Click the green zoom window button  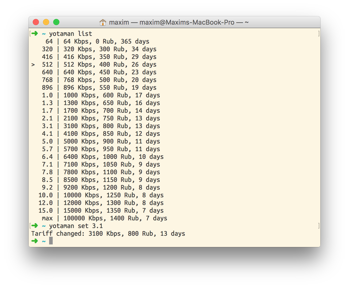[56, 22]
